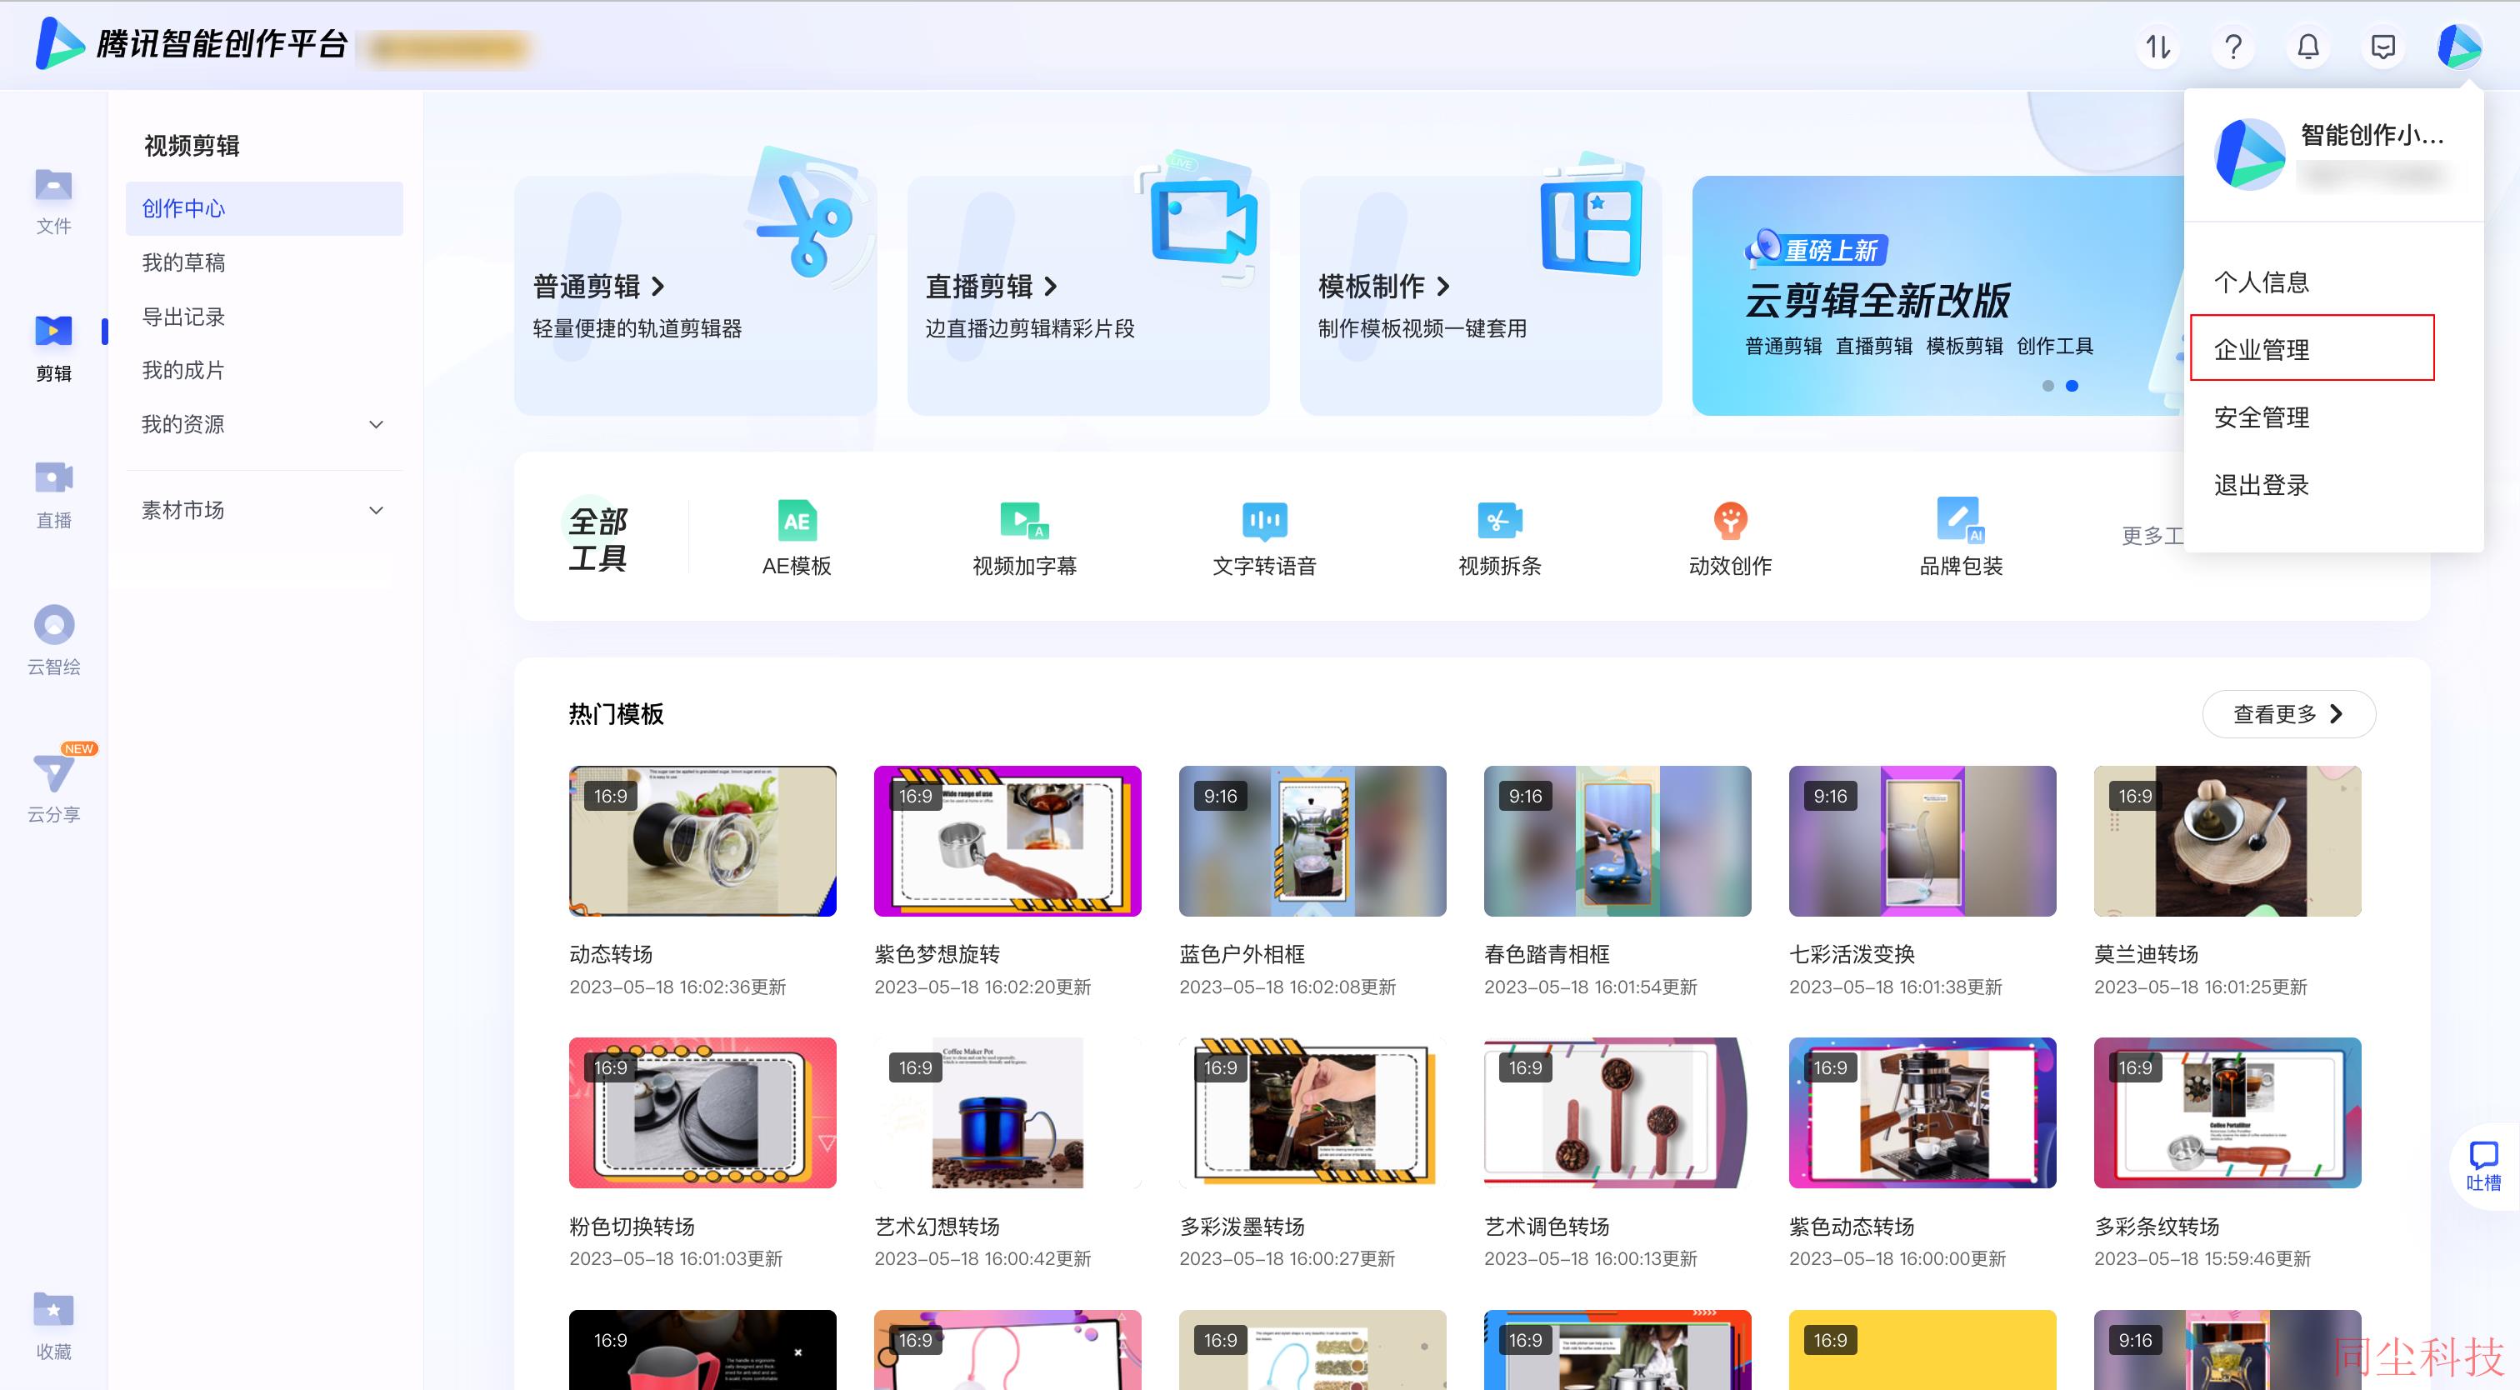Open the notification bell
Image resolution: width=2520 pixels, height=1390 pixels.
coord(2307,46)
